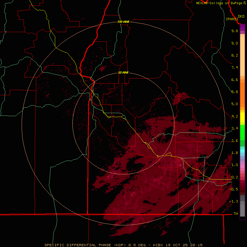Pick the purple segment at the color bar top
This screenshot has height=247, width=247.
(x=242, y=27)
